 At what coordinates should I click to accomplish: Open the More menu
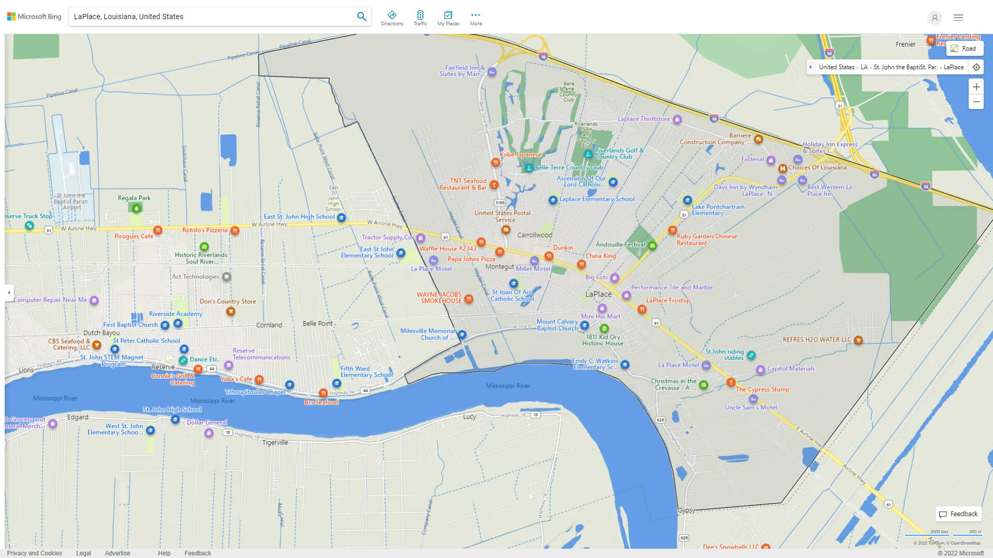pyautogui.click(x=476, y=18)
